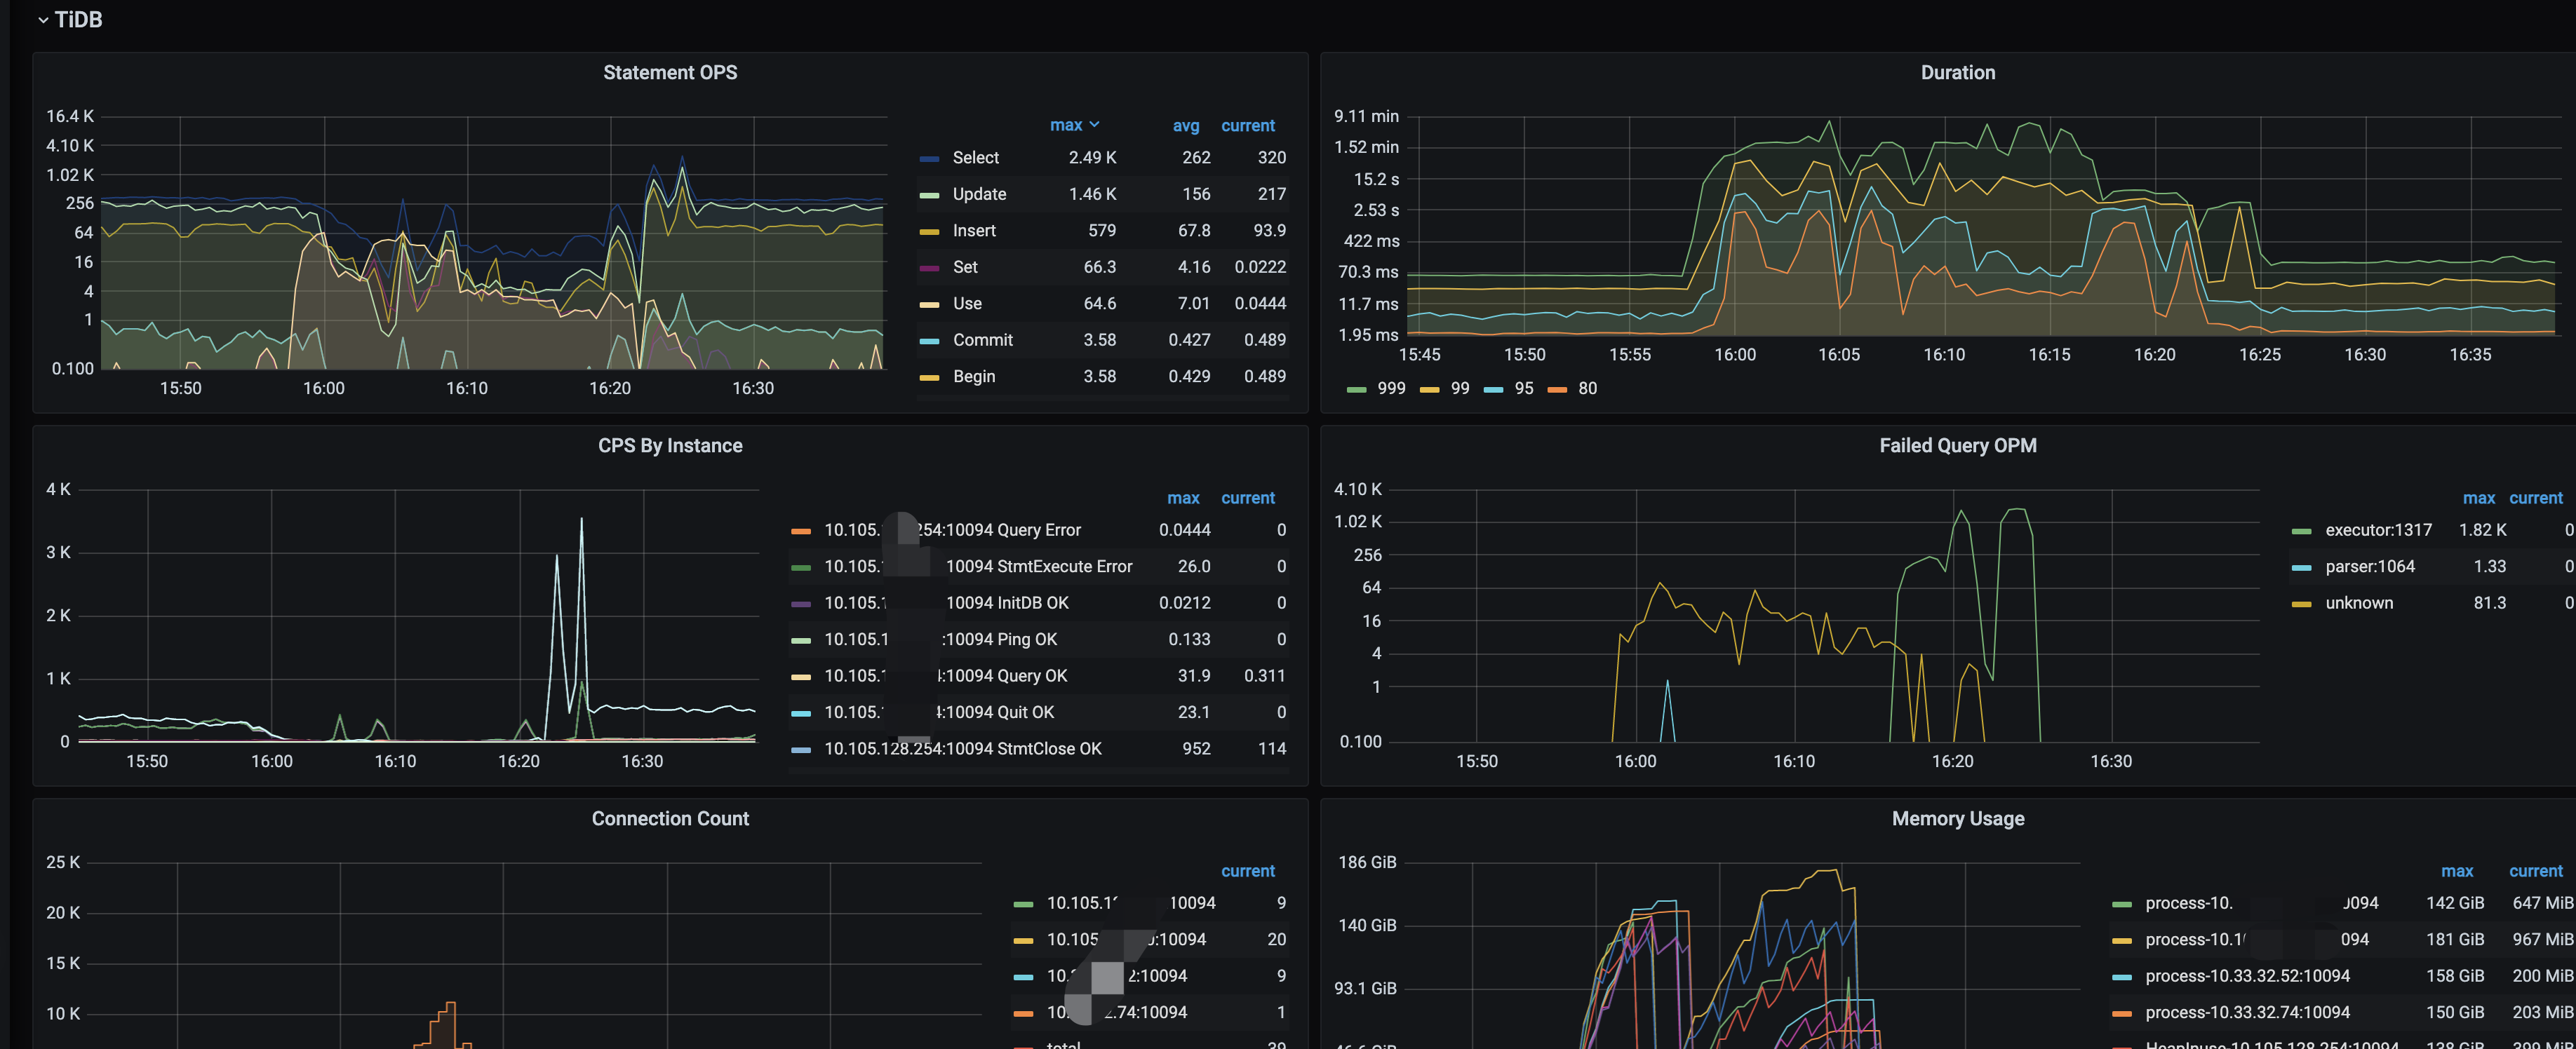Open the Statement OPS panel title menu
This screenshot has width=2576, height=1049.
670,73
